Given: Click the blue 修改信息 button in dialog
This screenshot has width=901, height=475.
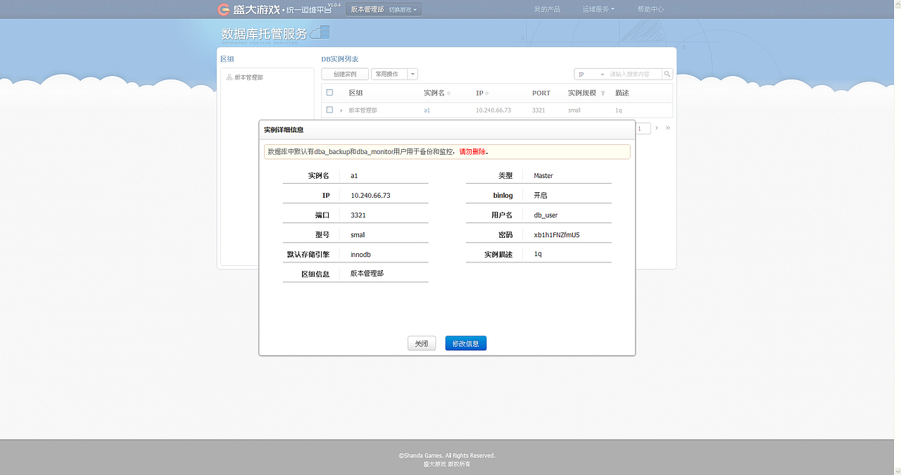Looking at the screenshot, I should pos(465,343).
